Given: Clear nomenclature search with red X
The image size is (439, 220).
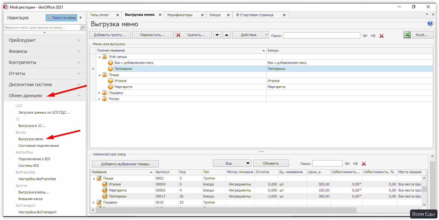Looking at the screenshot, I should click(x=364, y=164).
